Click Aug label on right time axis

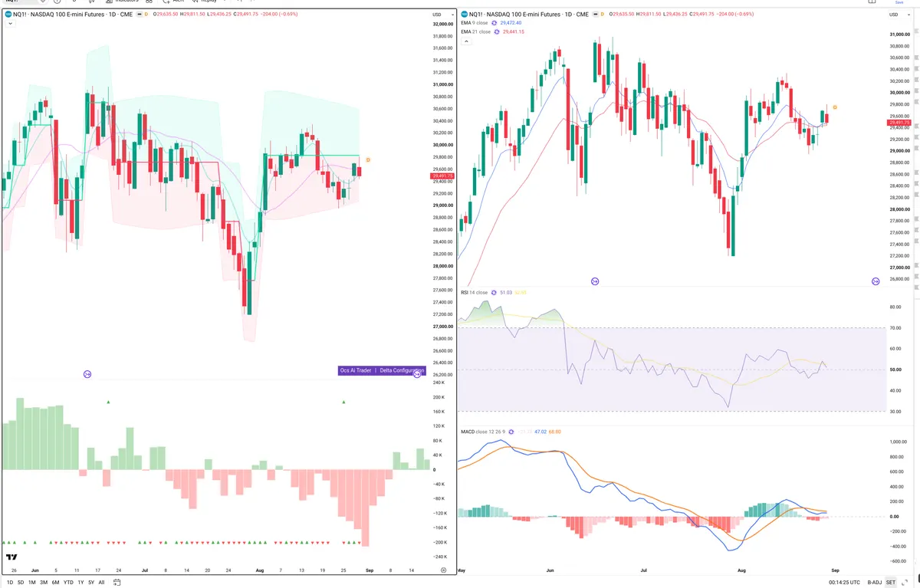pyautogui.click(x=740, y=570)
